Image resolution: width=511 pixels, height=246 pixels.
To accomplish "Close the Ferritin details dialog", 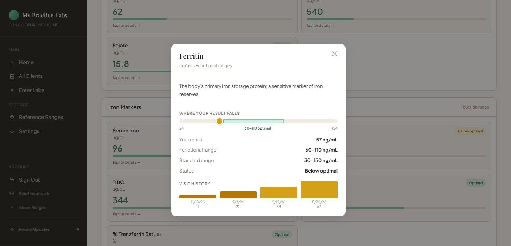I will click(335, 54).
